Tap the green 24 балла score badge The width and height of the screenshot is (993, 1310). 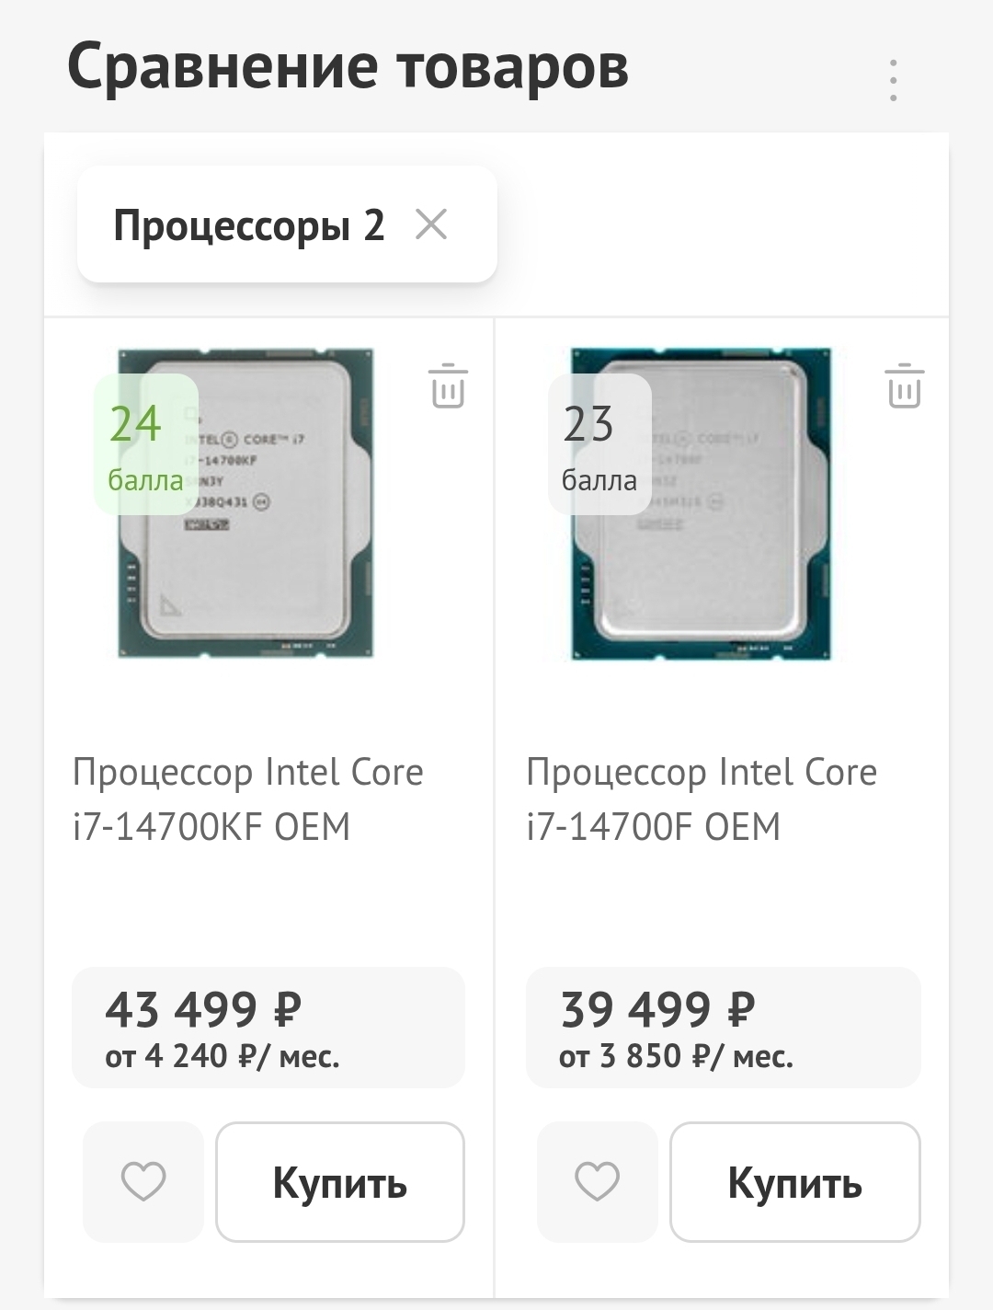[145, 444]
